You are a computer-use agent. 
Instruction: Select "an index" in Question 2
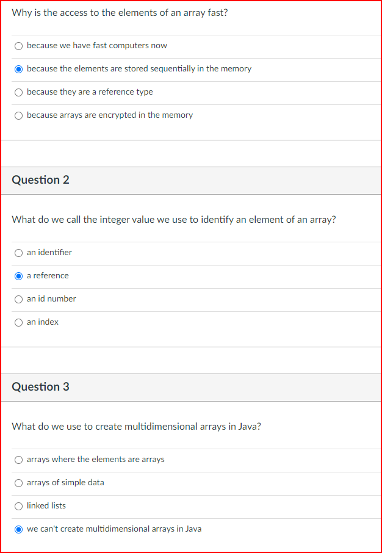(18, 322)
